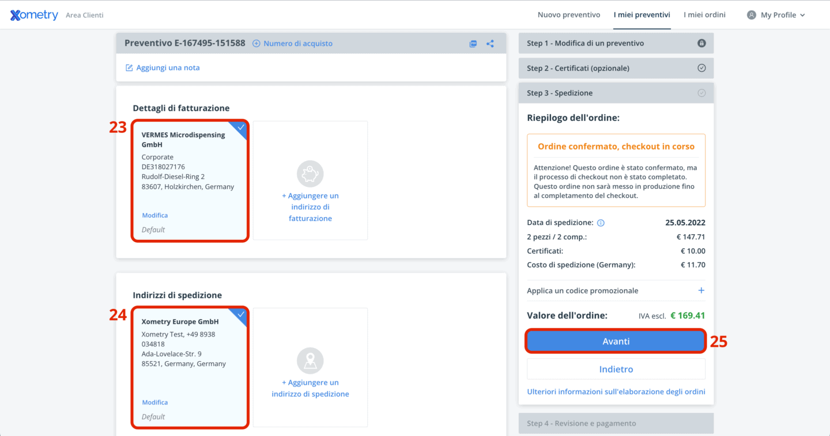The width and height of the screenshot is (830, 436).
Task: Click the plus icon for promo code
Action: [x=701, y=290]
